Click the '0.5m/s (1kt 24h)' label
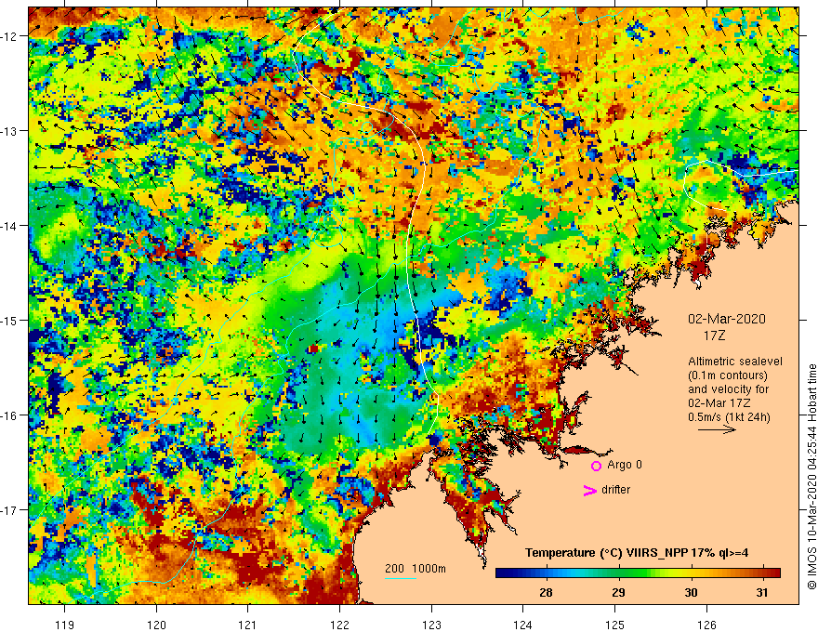Screen dimensions: 818x632 pos(729,416)
